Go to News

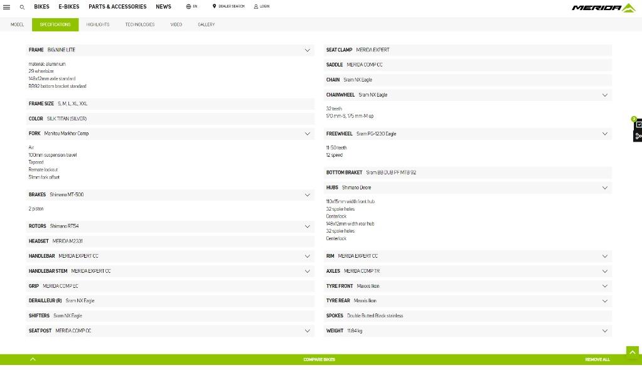pyautogui.click(x=163, y=6)
